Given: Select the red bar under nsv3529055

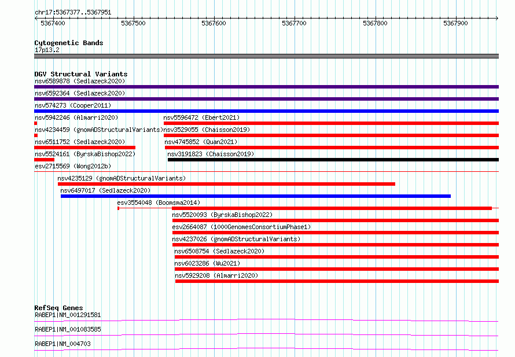Looking at the screenshot, I should [331, 135].
